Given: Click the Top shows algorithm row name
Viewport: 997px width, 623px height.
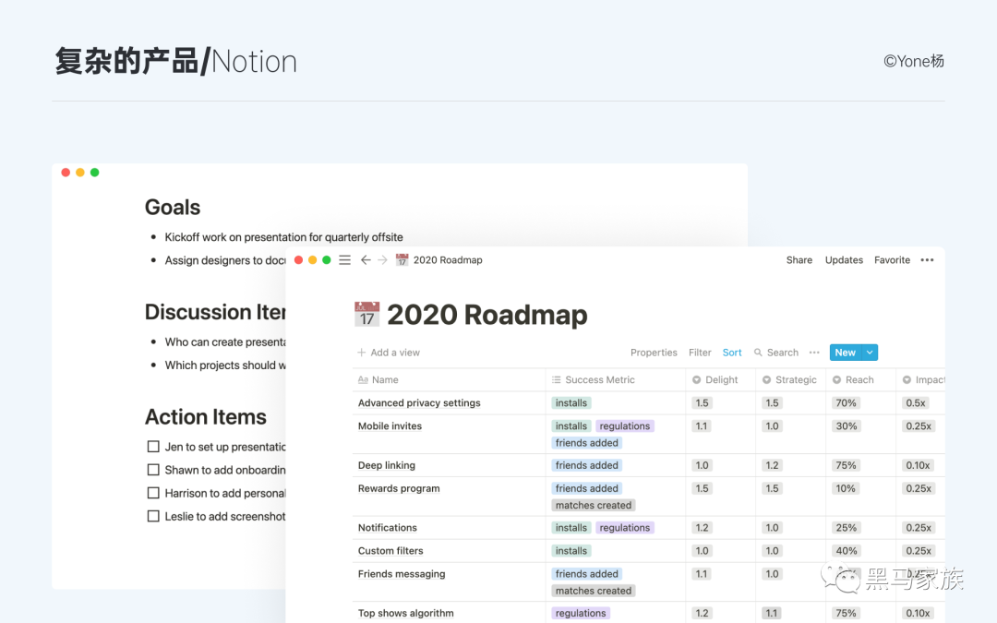Looking at the screenshot, I should (405, 614).
